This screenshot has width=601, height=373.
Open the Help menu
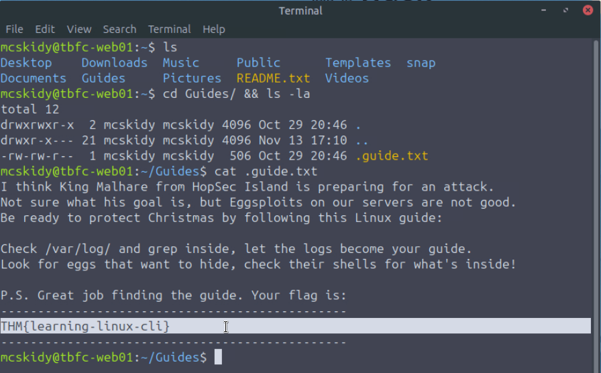pyautogui.click(x=214, y=30)
